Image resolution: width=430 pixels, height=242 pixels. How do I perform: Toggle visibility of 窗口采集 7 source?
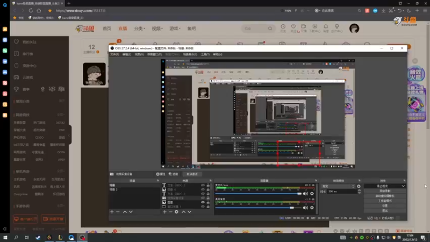[203, 207]
